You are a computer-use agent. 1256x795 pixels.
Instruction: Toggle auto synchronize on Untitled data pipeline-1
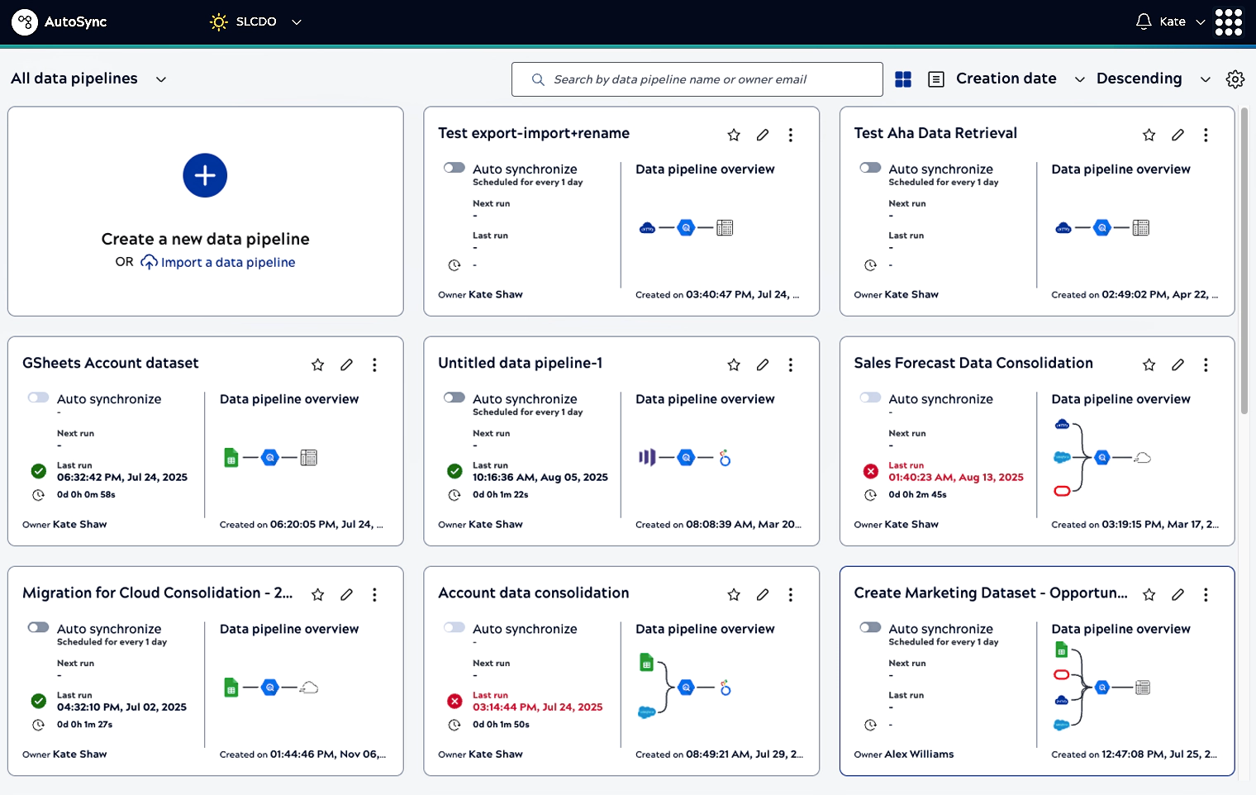coord(454,397)
